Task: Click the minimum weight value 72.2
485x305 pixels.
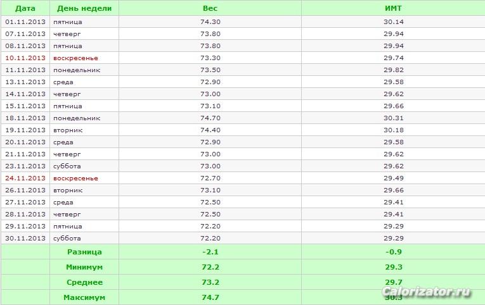Action: (x=210, y=267)
